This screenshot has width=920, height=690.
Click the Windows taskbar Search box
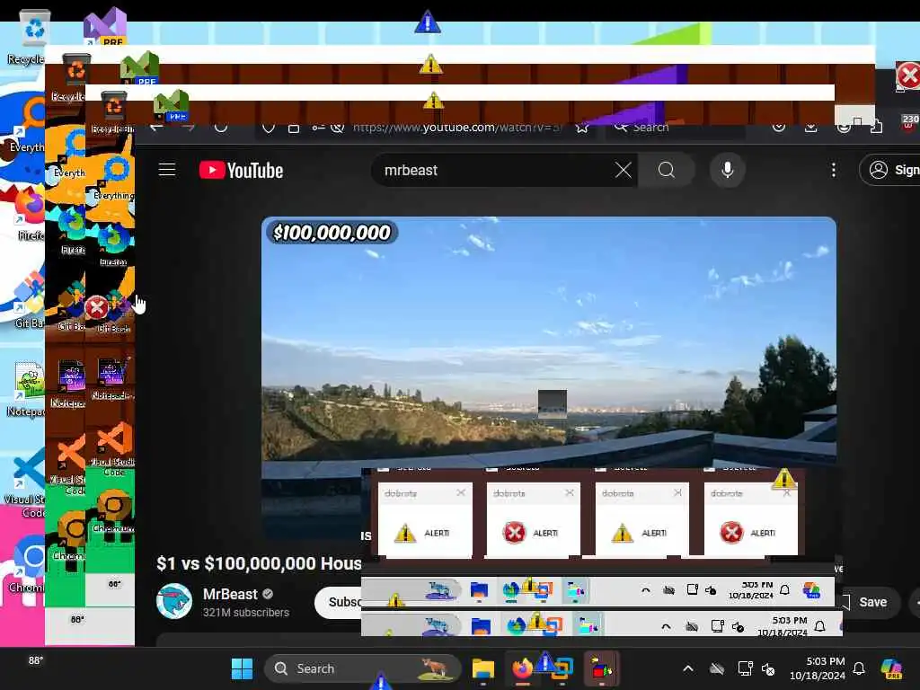363,668
